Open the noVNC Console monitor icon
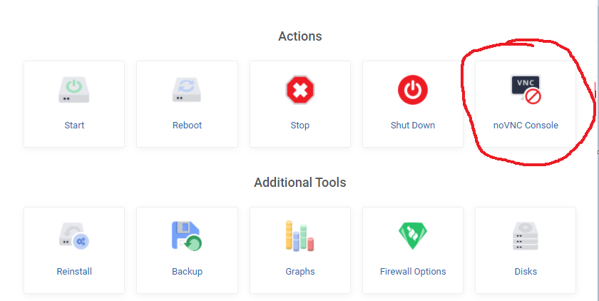 526,90
